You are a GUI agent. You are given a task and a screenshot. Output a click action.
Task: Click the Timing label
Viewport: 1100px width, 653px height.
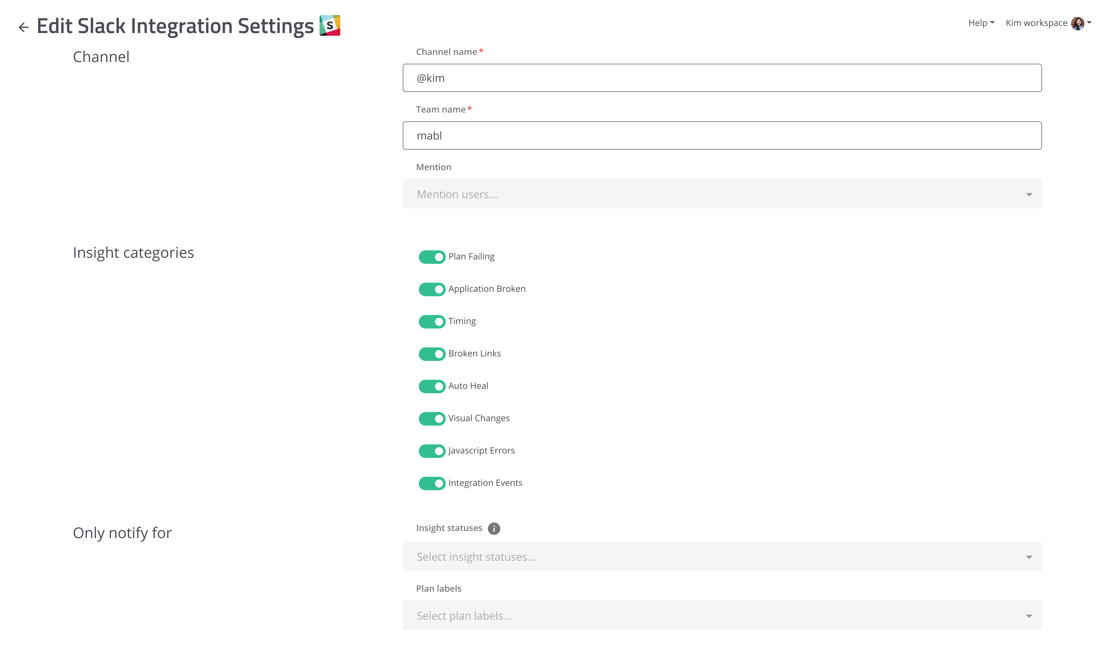point(462,321)
